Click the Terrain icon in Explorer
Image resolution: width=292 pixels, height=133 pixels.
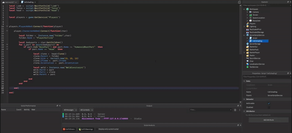point(251,15)
